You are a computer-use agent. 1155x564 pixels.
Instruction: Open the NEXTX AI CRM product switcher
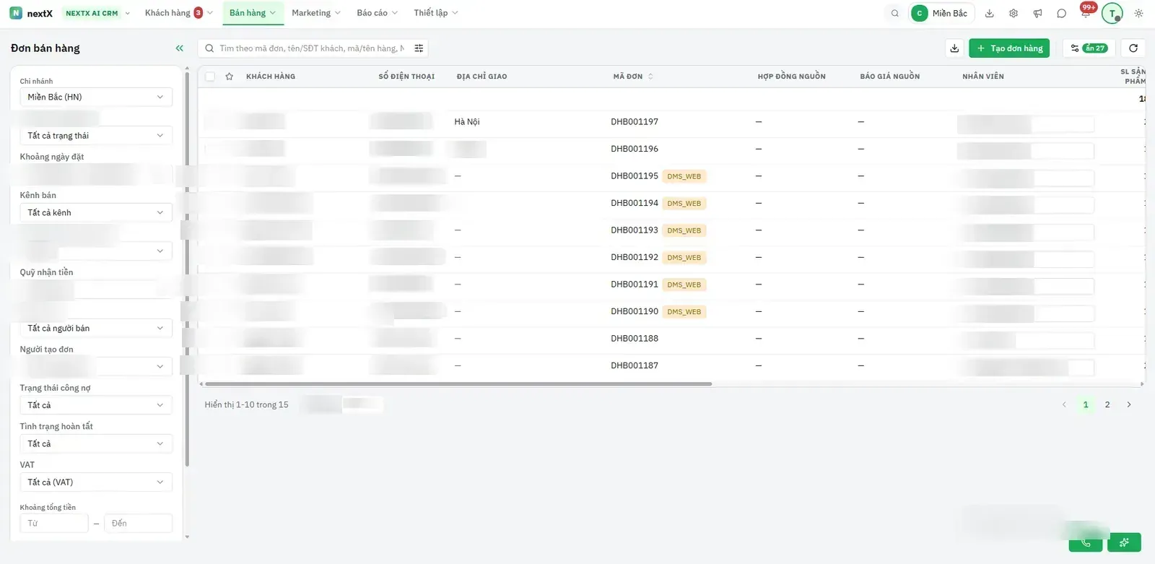pyautogui.click(x=97, y=13)
